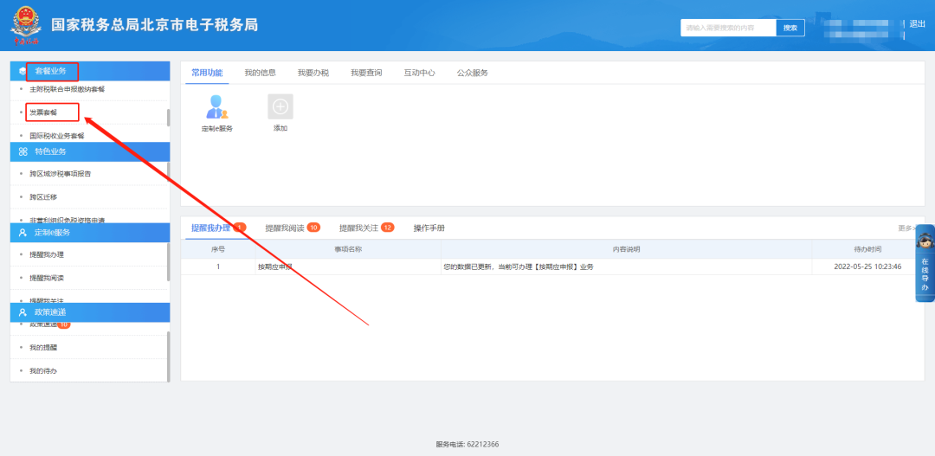Viewport: 935px width, 456px height.
Task: Click the 定制e服务 sidebar person icon
Action: pos(23,233)
